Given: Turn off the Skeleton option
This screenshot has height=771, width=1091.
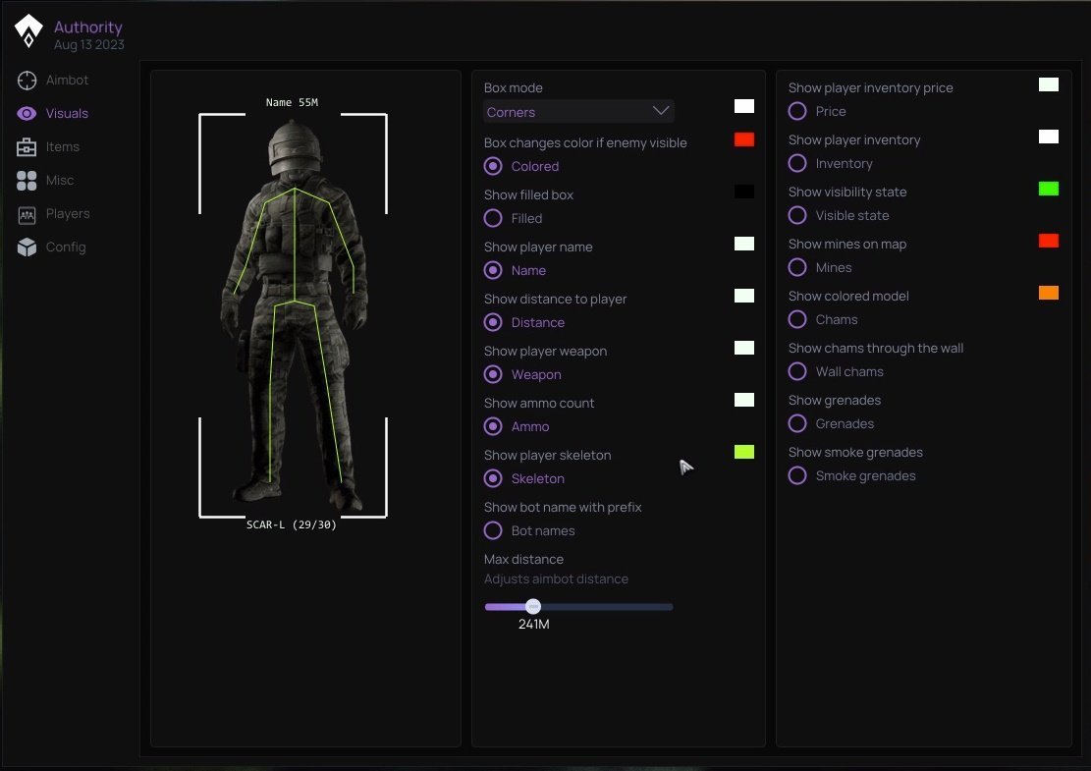Looking at the screenshot, I should tap(493, 479).
